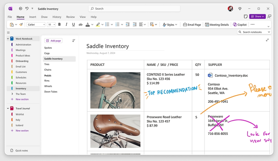Open the Styles dropdown
The height and width of the screenshot is (161, 278).
pyautogui.click(x=170, y=25)
